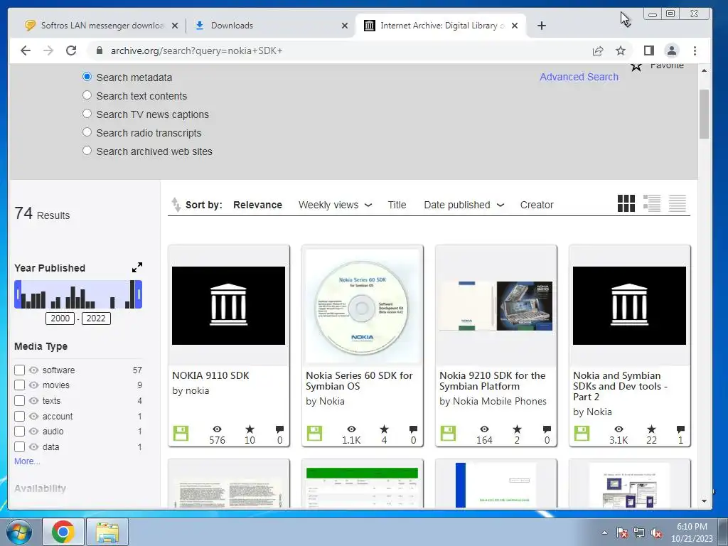Bookmark this page with the star icon
This screenshot has width=728, height=546.
click(620, 50)
